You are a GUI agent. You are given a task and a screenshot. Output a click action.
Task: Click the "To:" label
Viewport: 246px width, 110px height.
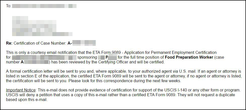tap(9, 6)
